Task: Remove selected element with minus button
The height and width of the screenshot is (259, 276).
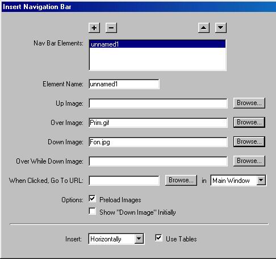Action: click(x=111, y=28)
